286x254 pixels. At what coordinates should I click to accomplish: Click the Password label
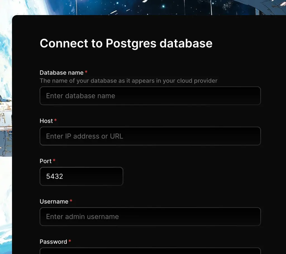(53, 241)
